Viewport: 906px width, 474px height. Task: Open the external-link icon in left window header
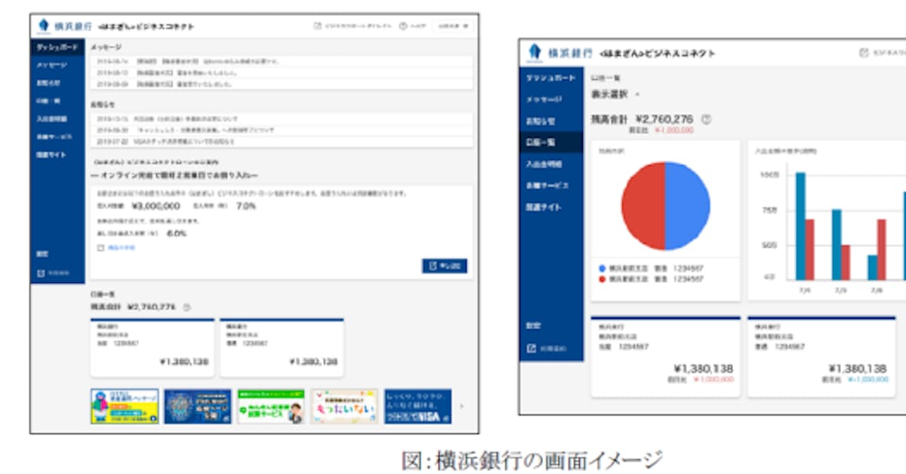(318, 26)
